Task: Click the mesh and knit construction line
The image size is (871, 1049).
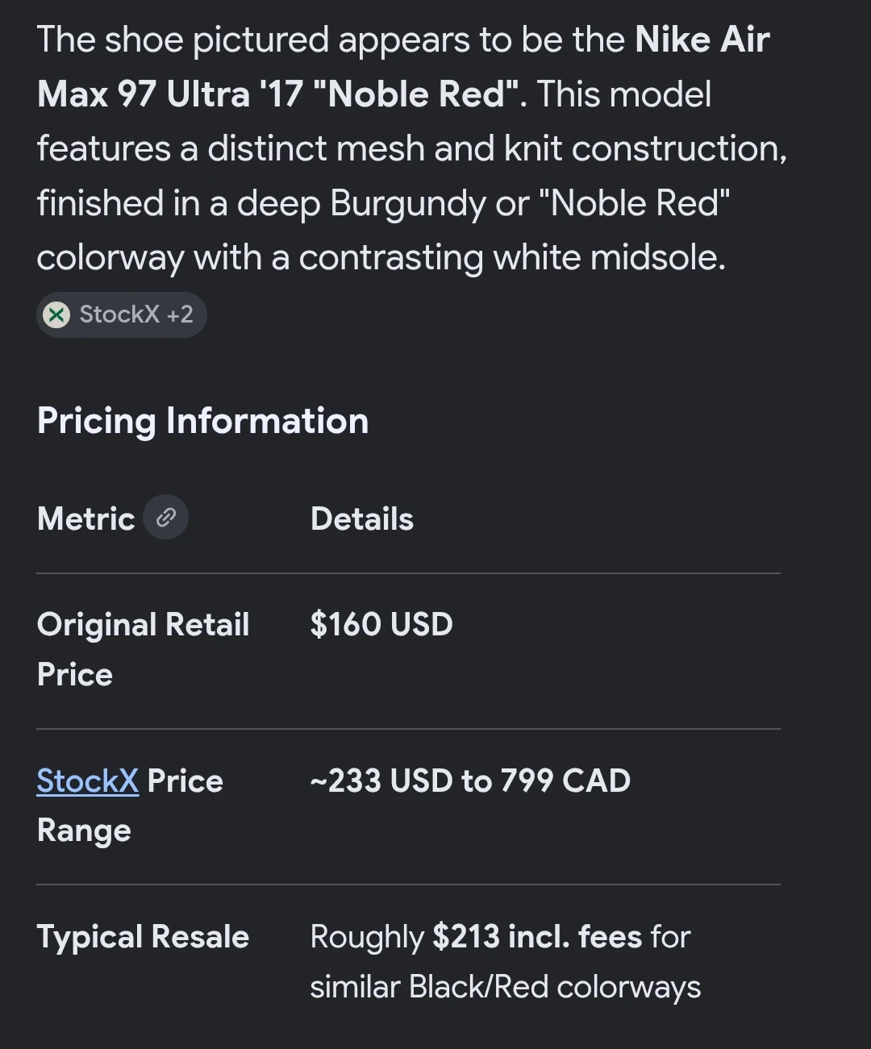Action: (412, 149)
